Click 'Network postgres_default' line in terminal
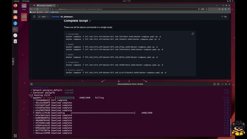This screenshot has height=139, width=247. (52, 90)
